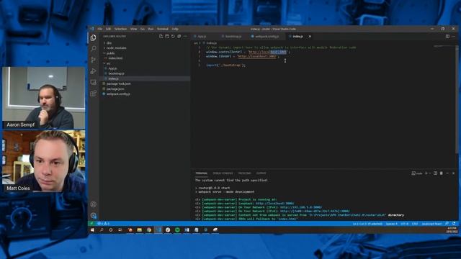Screen dimensions: 461x259
Task: Open the Run menu
Action: [151, 29]
